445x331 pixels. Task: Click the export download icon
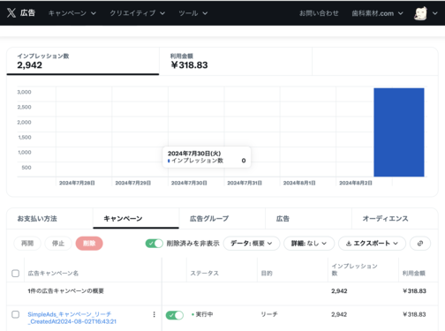point(349,244)
